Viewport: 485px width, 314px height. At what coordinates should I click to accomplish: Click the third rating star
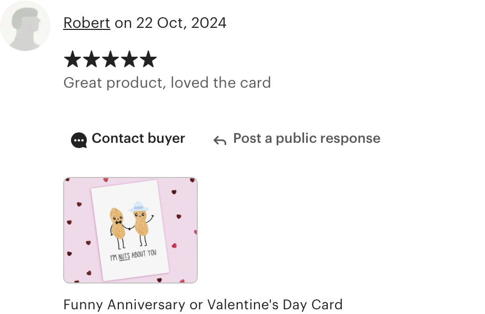[110, 59]
